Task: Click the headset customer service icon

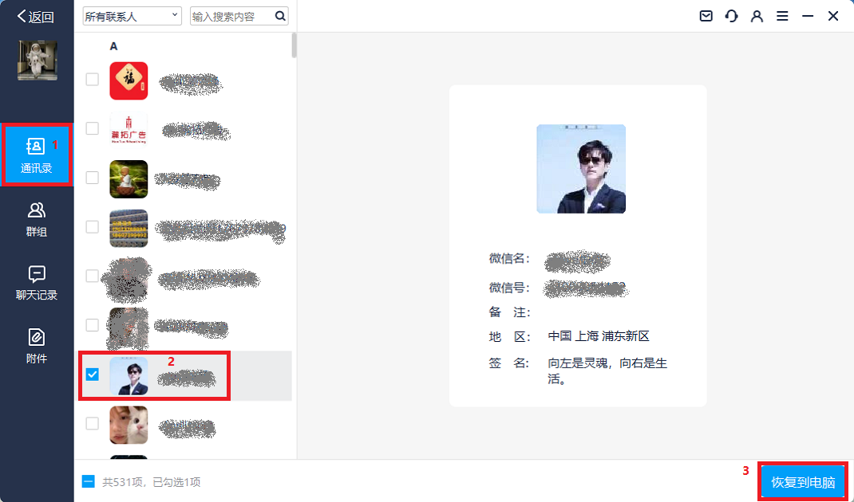Action: 731,15
